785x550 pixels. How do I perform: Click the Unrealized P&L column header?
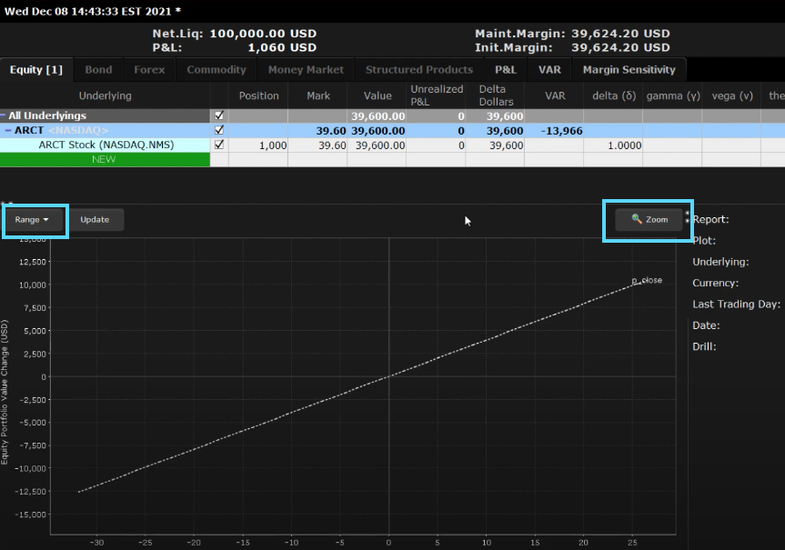click(437, 95)
